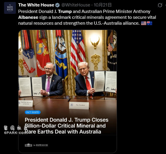Click the US flag emoji
Screen dimensions: 166x154
tap(144, 23)
